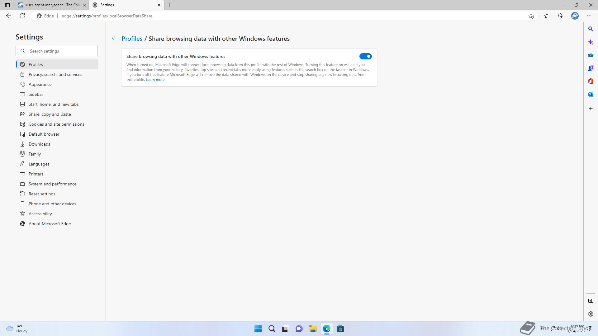Open Chat app on taskbar
This screenshot has width=598, height=336.
pyautogui.click(x=299, y=329)
